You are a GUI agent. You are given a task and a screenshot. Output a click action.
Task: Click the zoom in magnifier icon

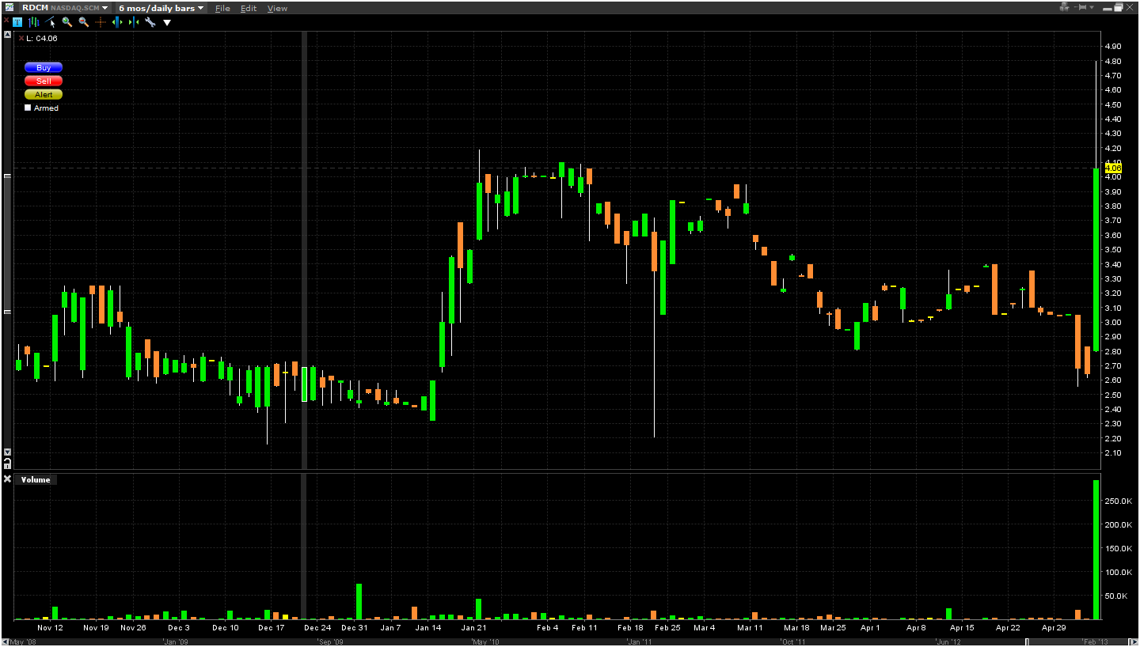tap(67, 22)
